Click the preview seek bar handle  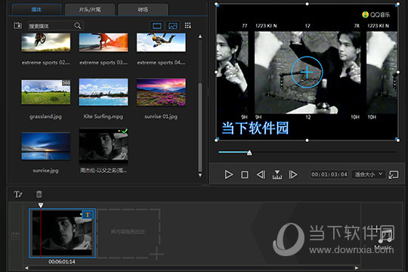click(x=249, y=153)
